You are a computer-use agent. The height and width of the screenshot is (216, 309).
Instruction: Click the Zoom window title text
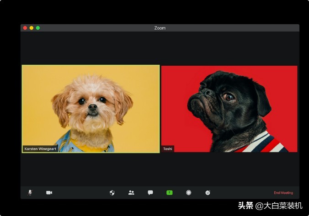tap(160, 28)
